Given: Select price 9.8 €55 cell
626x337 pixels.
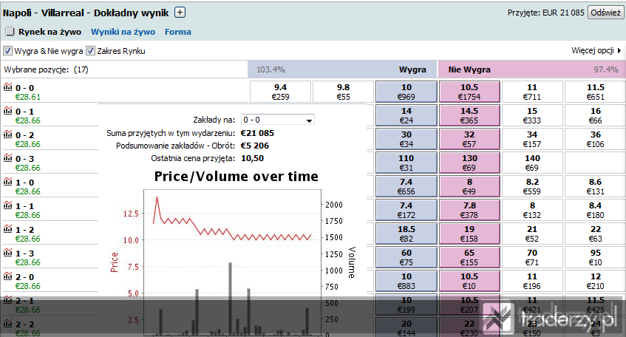Looking at the screenshot, I should coord(344,92).
